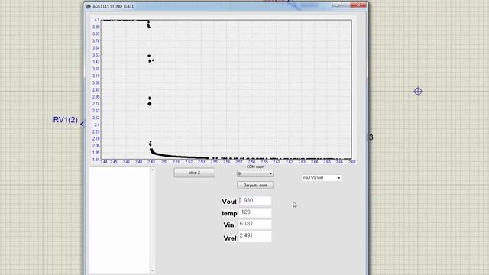Click the RV1(2) label in schematic
The width and height of the screenshot is (489, 275).
[x=66, y=120]
